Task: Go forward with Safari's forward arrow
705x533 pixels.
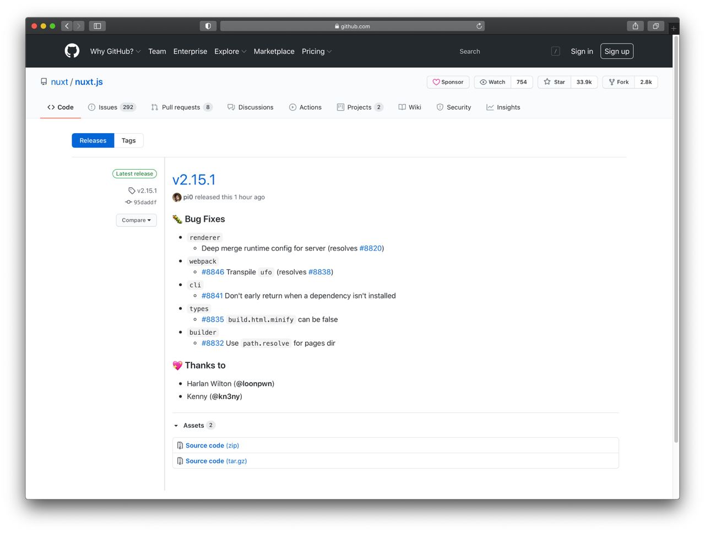Action: click(x=79, y=26)
